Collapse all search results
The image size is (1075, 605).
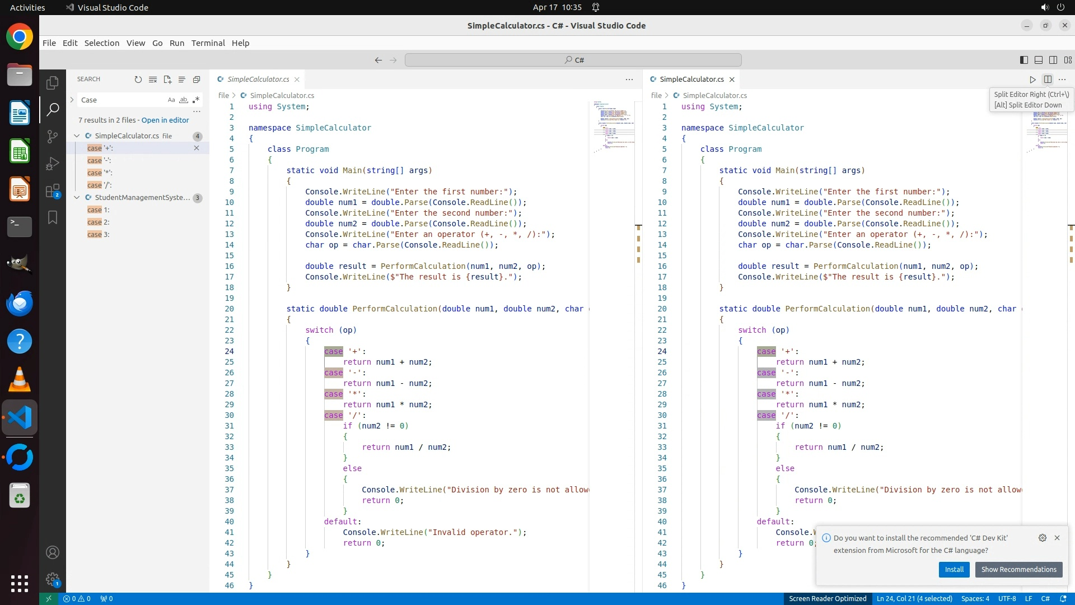197,80
